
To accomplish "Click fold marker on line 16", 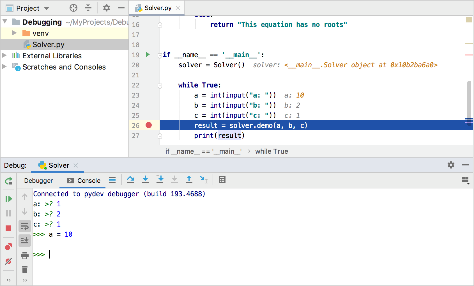I will coord(160,25).
